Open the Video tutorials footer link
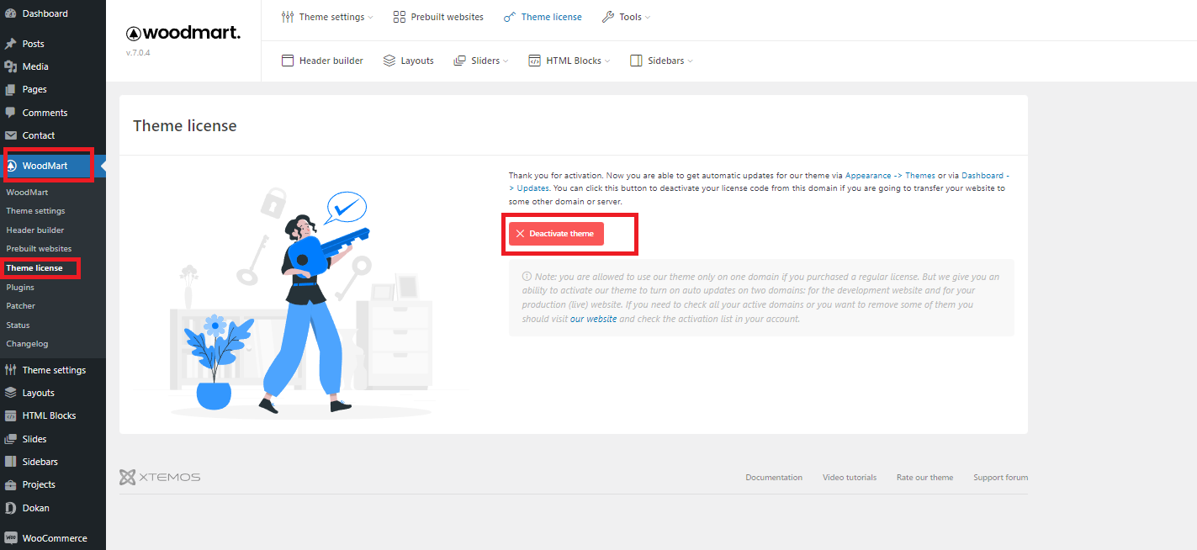Viewport: 1197px width, 550px height. [850, 478]
